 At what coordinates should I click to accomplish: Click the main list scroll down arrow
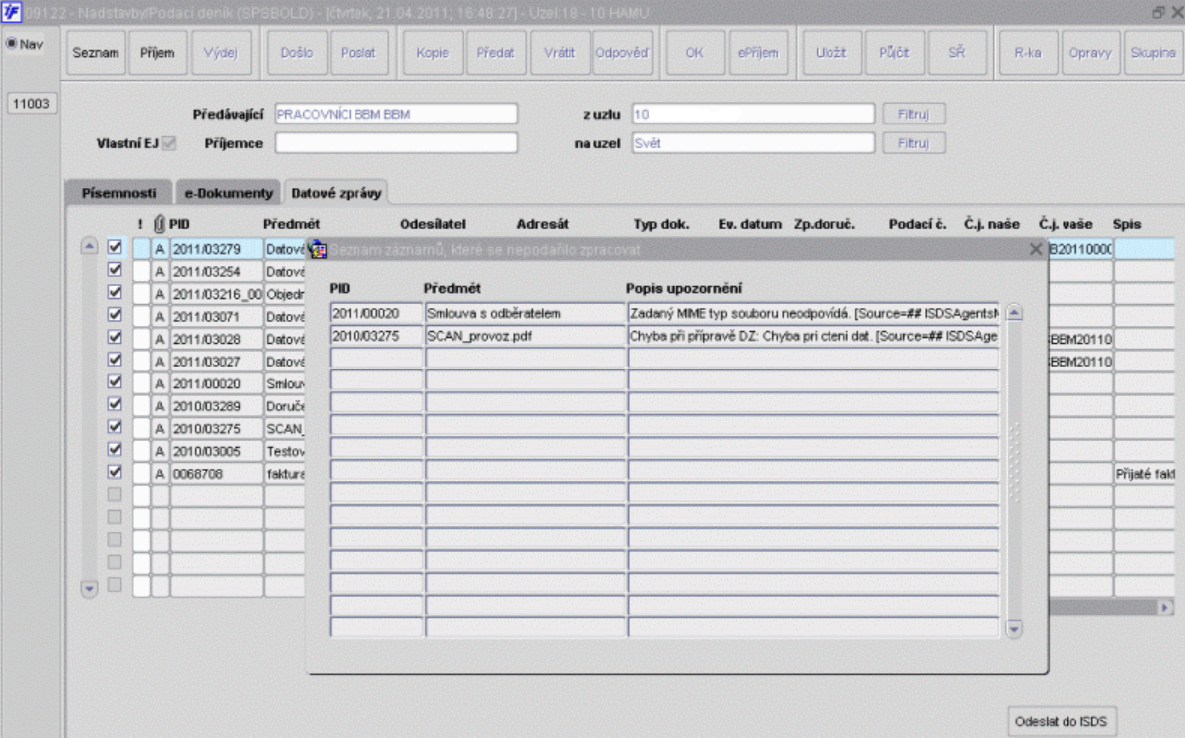[x=89, y=588]
